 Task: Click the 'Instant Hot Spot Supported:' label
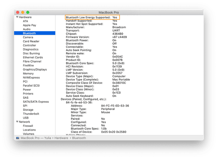(84, 24)
